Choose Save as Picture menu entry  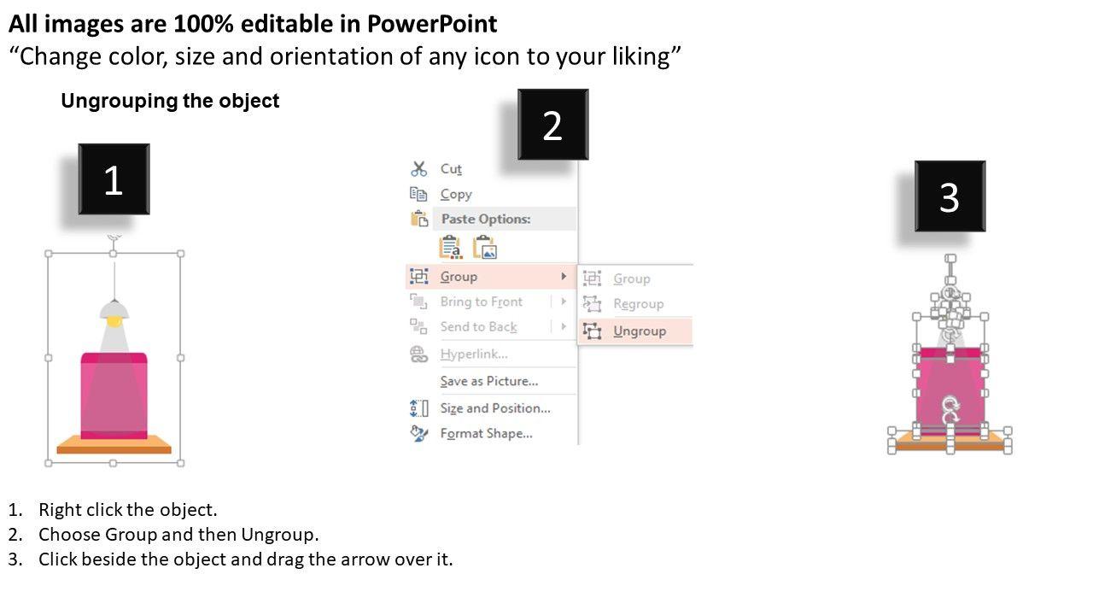(x=488, y=381)
